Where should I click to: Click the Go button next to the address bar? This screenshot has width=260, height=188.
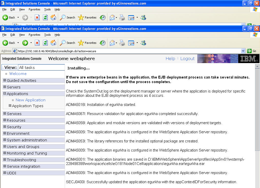pyautogui.click(x=252, y=51)
